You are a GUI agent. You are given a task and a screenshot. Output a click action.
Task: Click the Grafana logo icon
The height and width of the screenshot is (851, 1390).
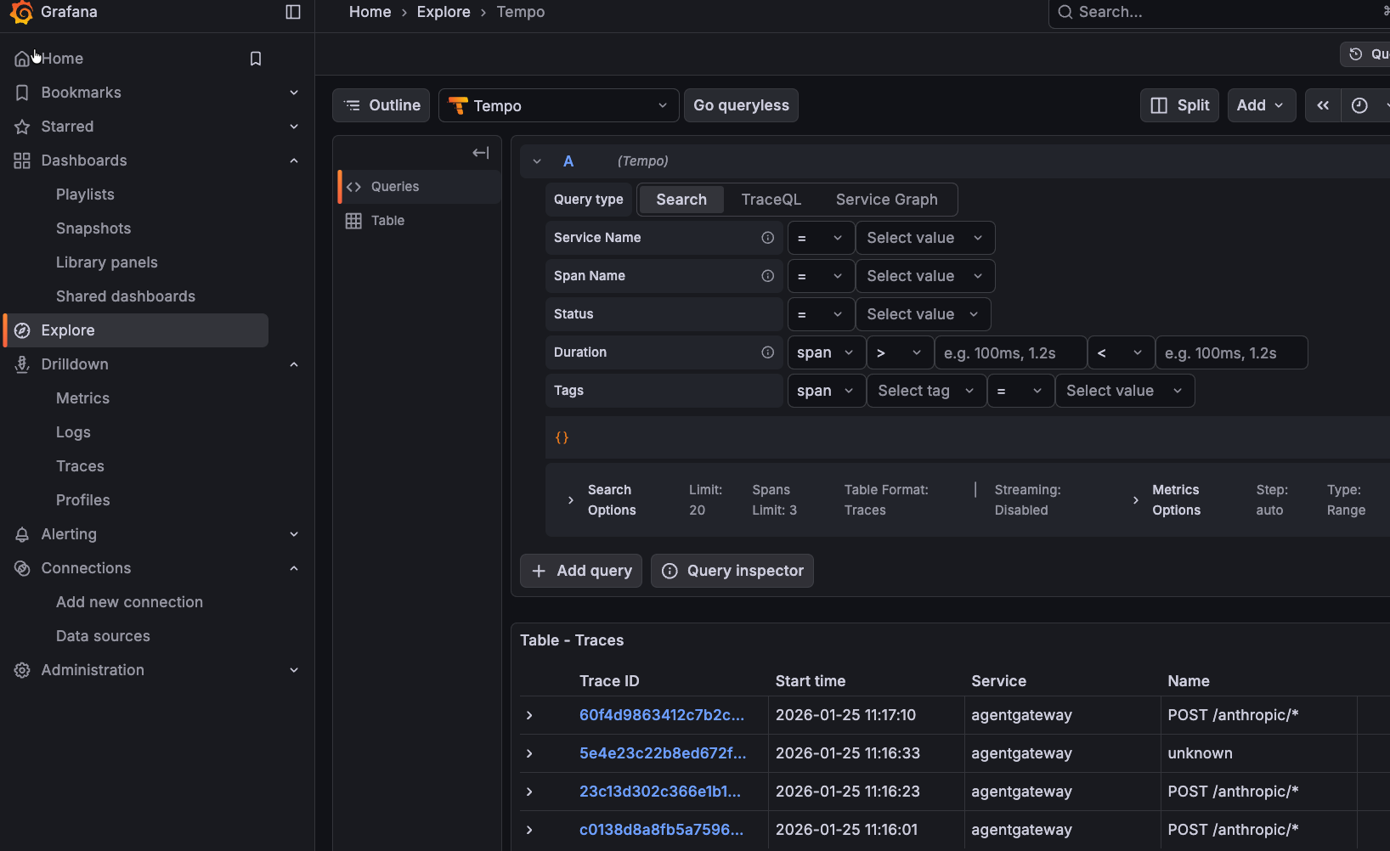[x=21, y=12]
